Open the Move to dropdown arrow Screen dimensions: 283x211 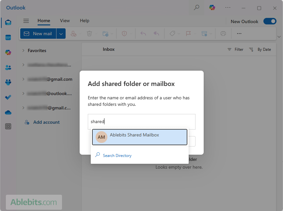point(112,34)
